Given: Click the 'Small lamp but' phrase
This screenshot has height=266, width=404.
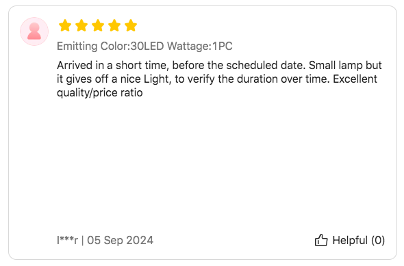Looking at the screenshot, I should [345, 66].
